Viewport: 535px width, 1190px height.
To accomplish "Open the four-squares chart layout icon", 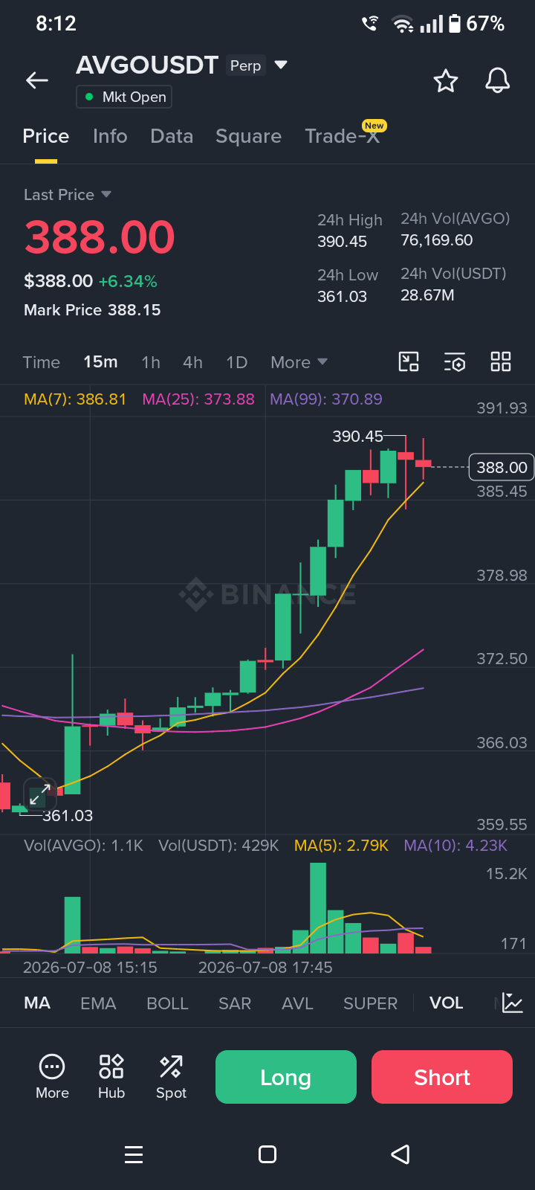I will 501,362.
